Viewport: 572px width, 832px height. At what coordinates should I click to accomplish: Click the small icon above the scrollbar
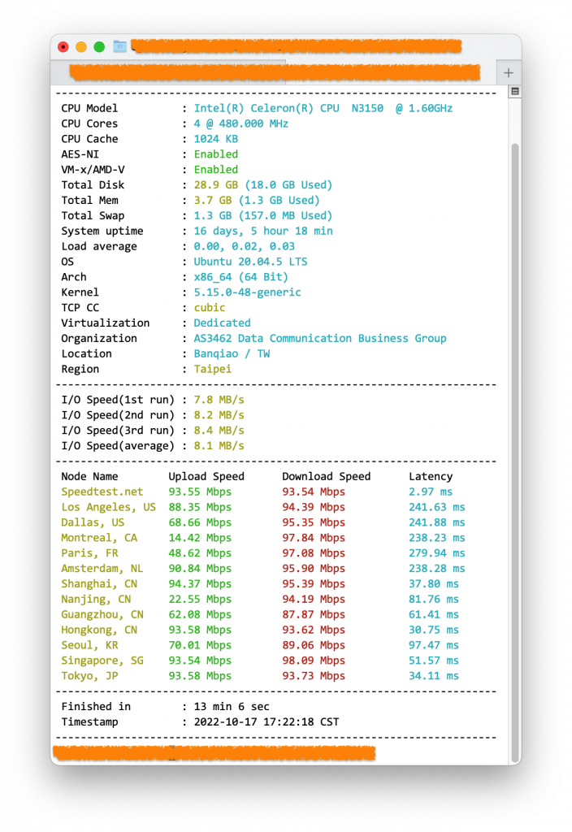pyautogui.click(x=513, y=92)
